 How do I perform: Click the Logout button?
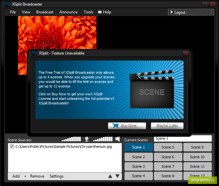pos(191,12)
